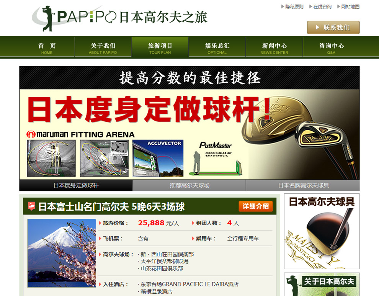Click the flag icon beside tour title
Viewport: 379px width, 296px height.
coord(31,206)
